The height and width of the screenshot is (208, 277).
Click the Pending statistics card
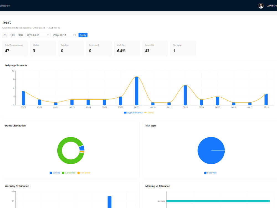pyautogui.click(x=71, y=49)
